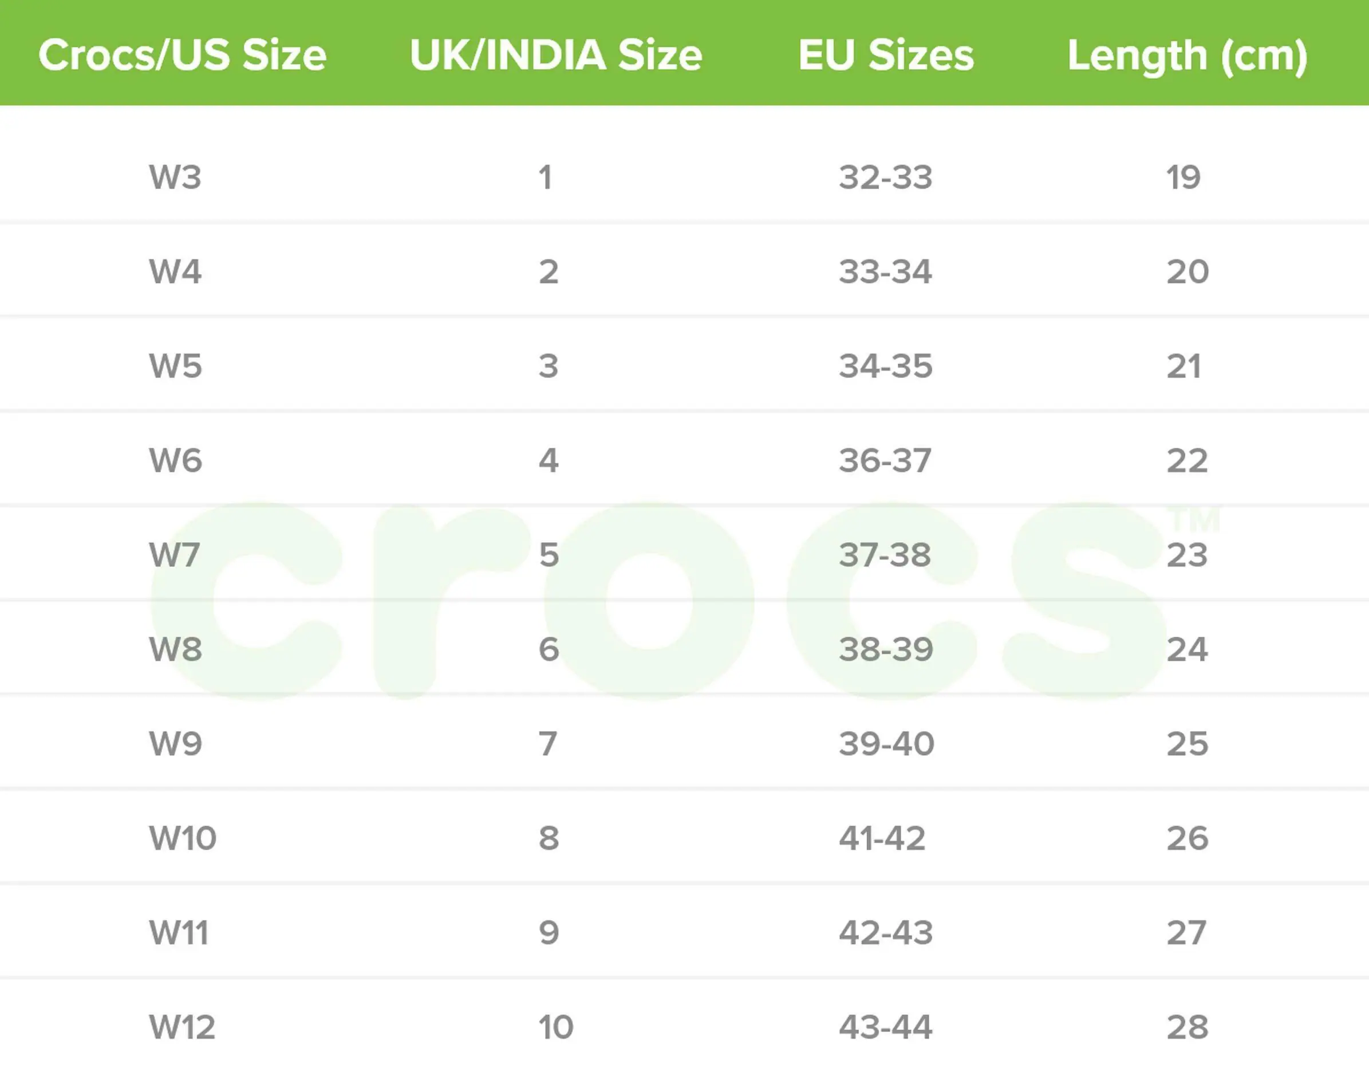Click the 28 cm length value
Screen dimensions: 1369x1088
pyautogui.click(x=1187, y=1027)
